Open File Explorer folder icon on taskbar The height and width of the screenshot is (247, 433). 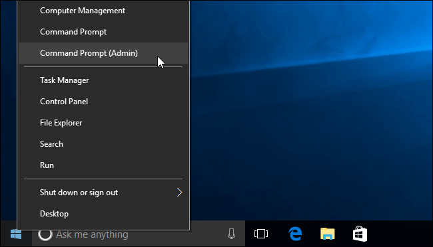(328, 234)
